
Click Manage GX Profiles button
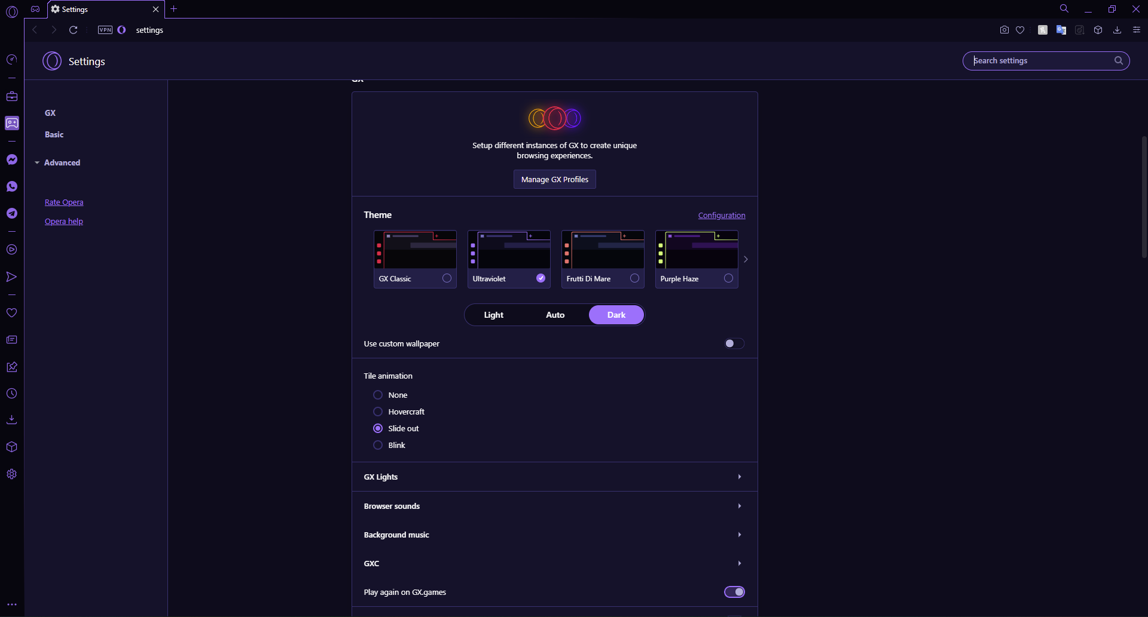click(555, 179)
